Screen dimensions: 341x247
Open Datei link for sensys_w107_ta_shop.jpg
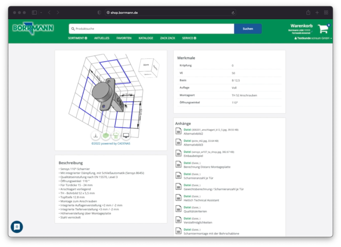pyautogui.click(x=187, y=151)
